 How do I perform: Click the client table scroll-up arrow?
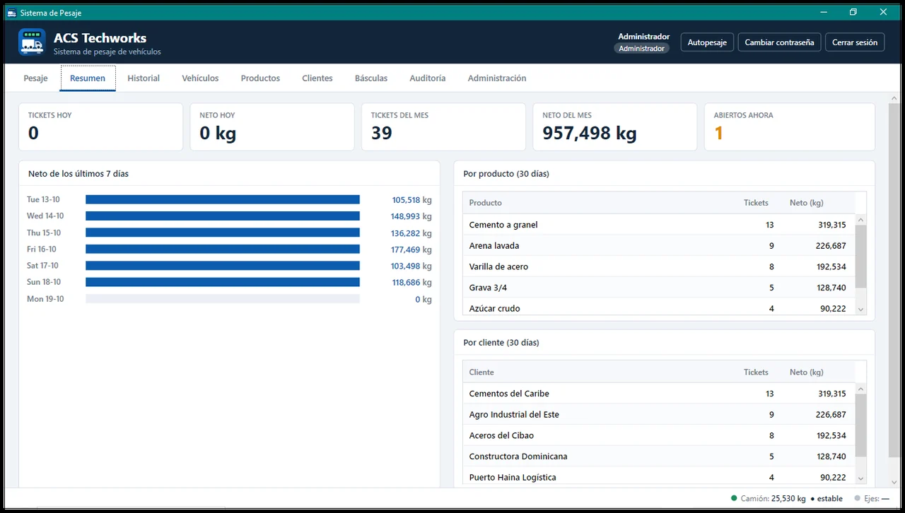click(x=860, y=389)
